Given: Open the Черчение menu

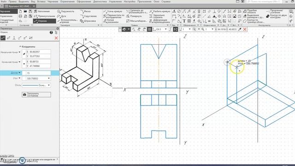Looking at the screenshot, I should (53, 1).
